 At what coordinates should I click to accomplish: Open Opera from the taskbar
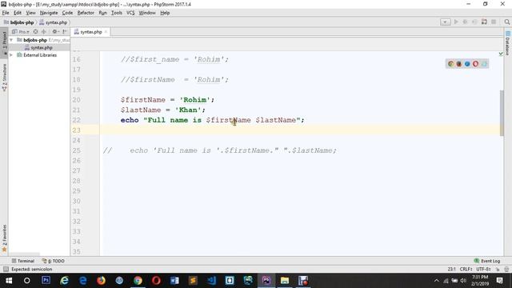[x=156, y=281]
